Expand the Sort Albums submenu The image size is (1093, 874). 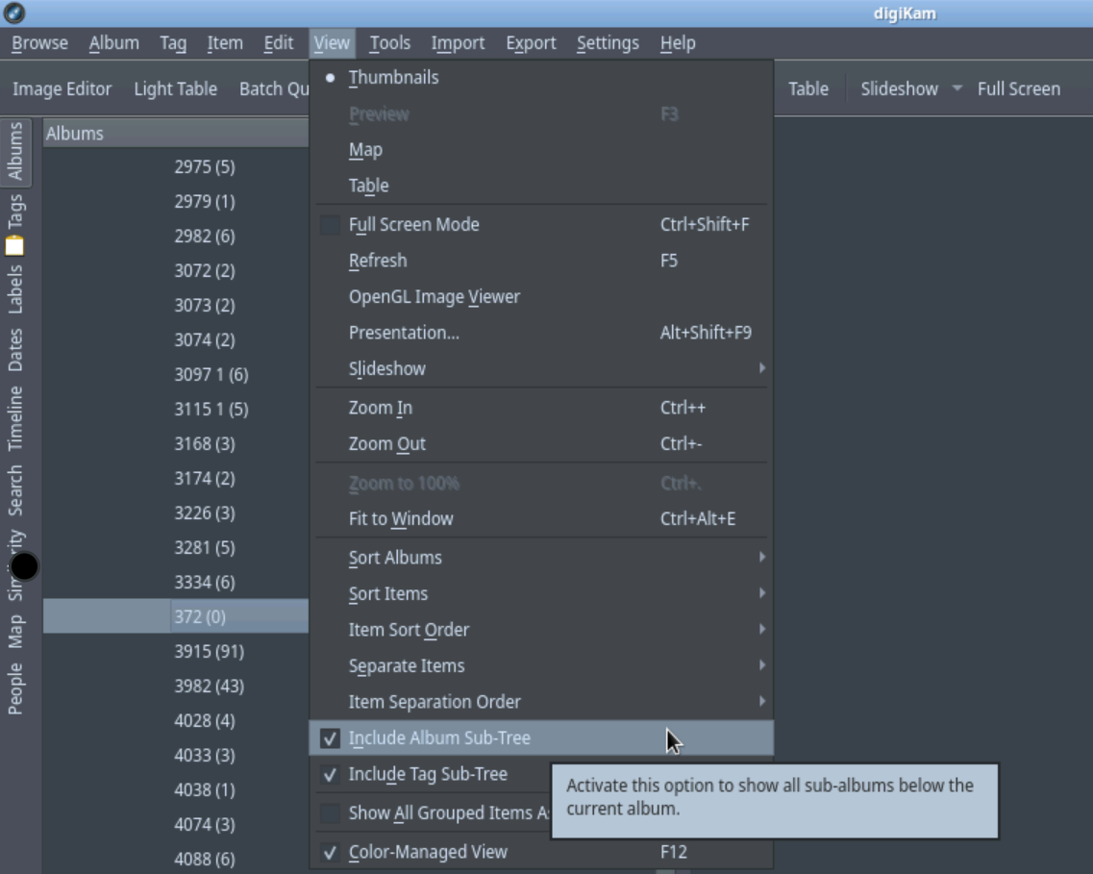tap(541, 558)
